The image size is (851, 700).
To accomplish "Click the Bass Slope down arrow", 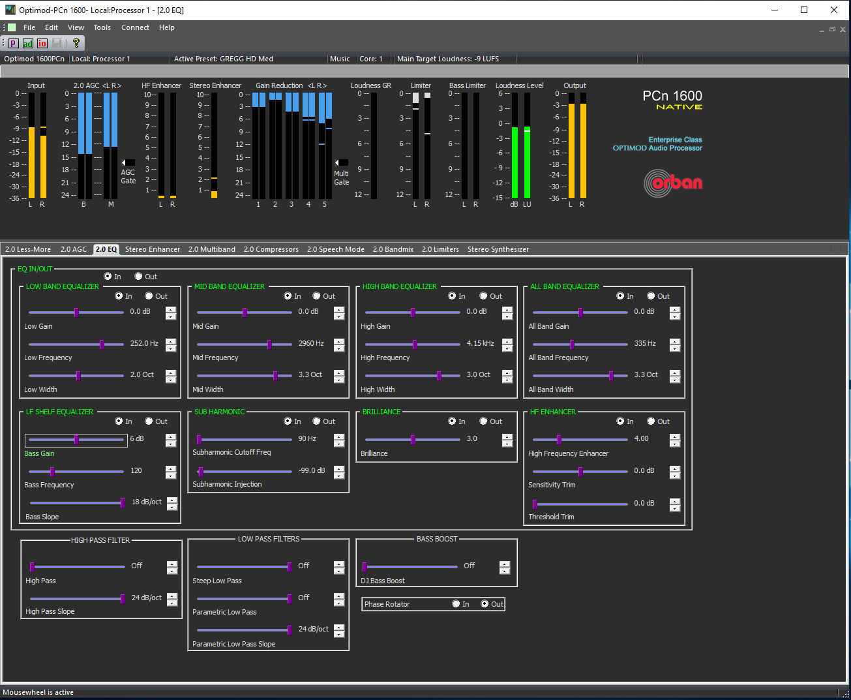I will coord(172,507).
